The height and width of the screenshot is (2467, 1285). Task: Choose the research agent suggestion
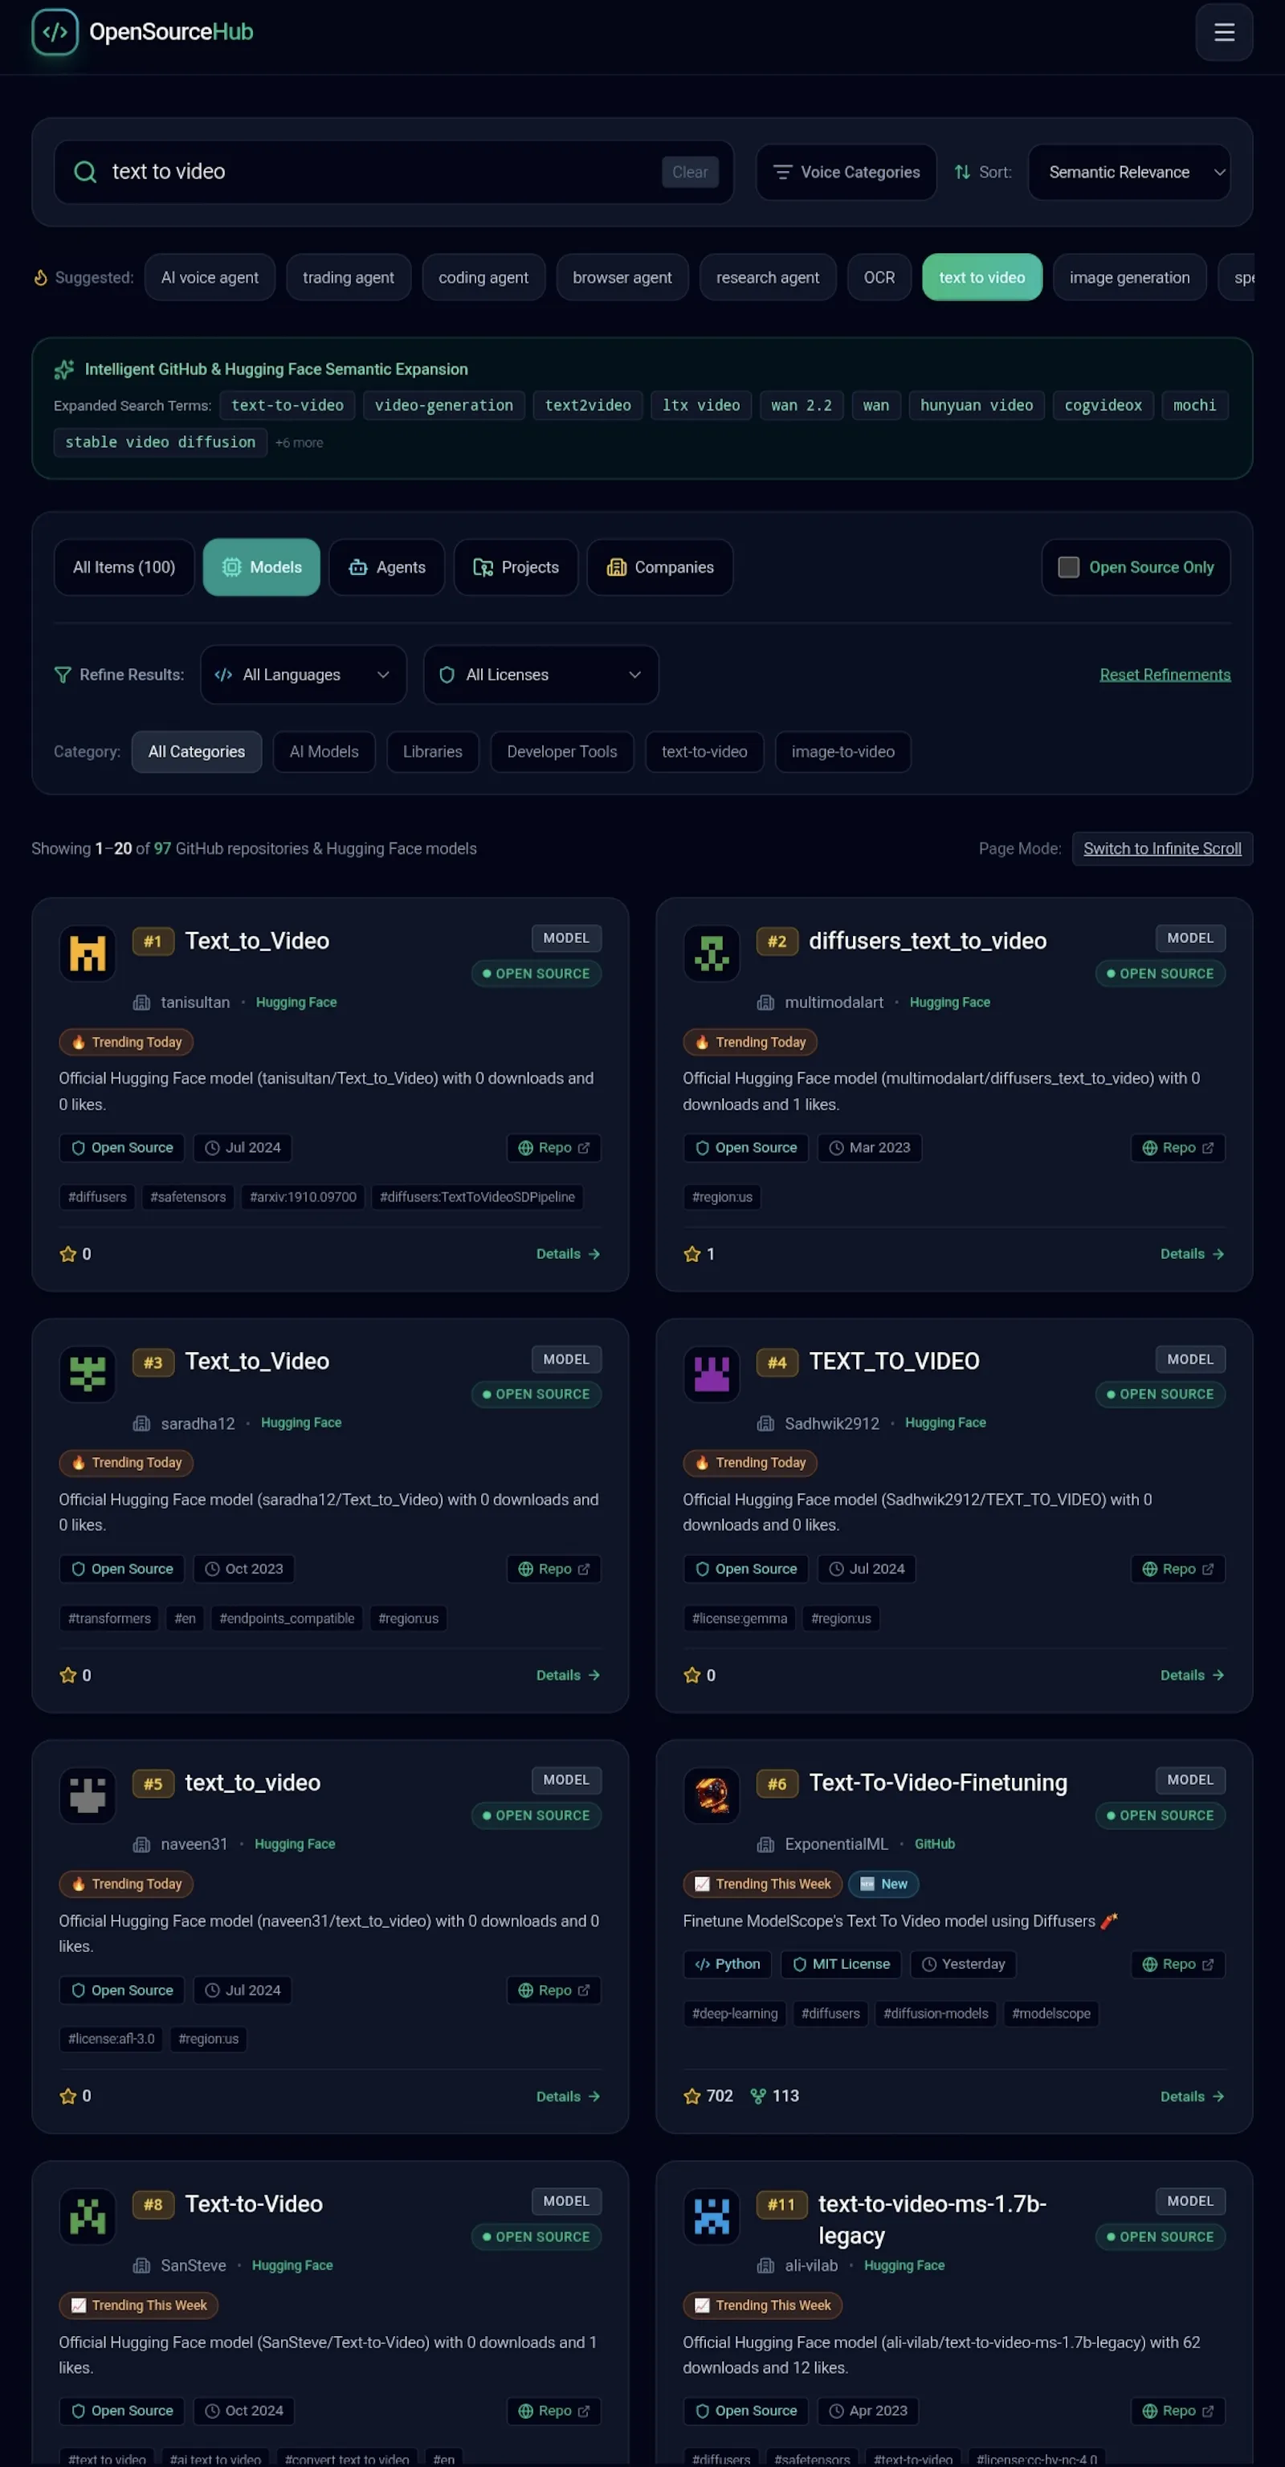coord(768,277)
